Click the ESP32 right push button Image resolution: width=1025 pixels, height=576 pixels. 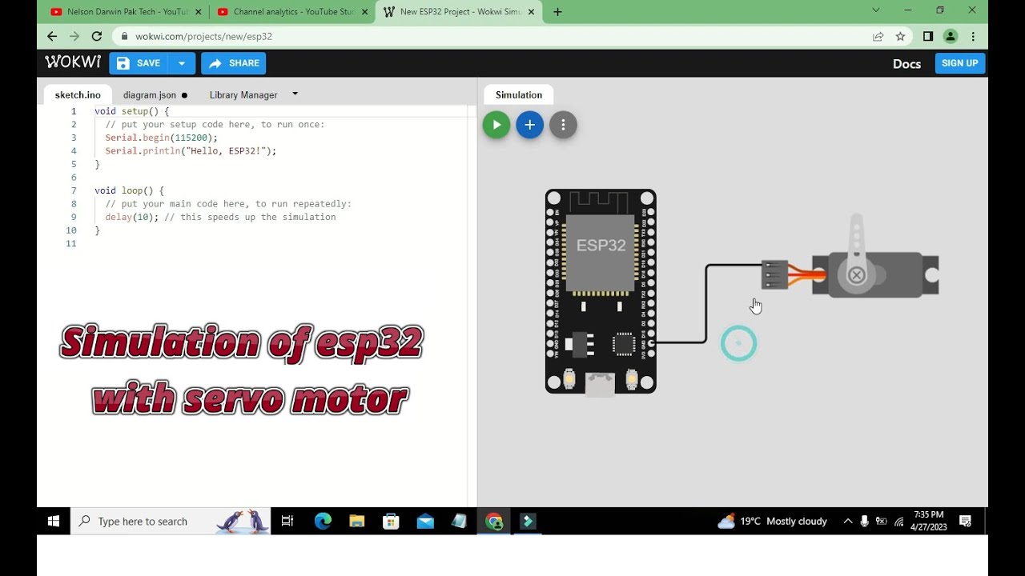coord(631,378)
